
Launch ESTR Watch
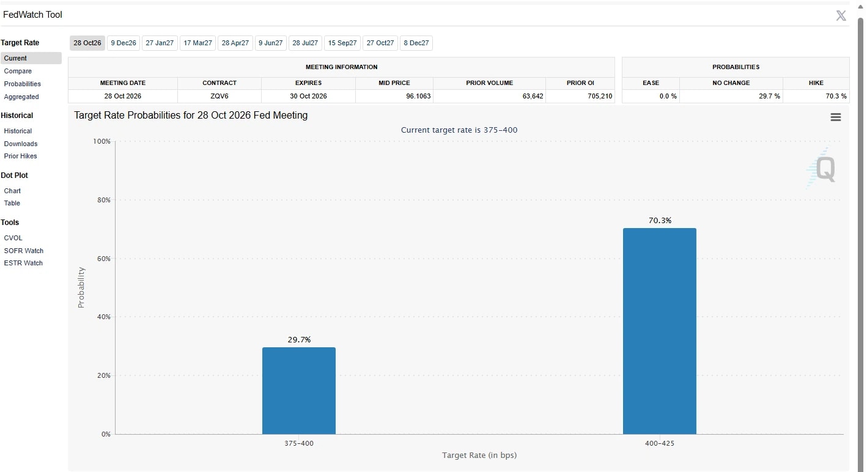click(x=23, y=263)
